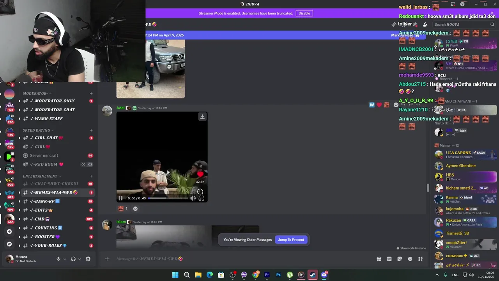This screenshot has width=499, height=281.
Task: Open the apps launcher in message bar
Action: click(421, 259)
